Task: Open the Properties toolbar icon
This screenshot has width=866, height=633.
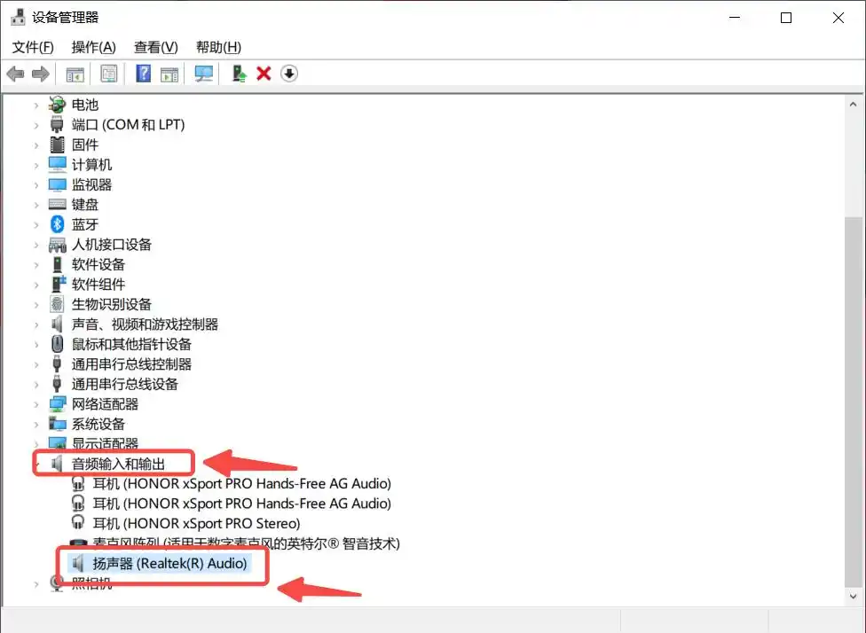Action: click(x=108, y=74)
